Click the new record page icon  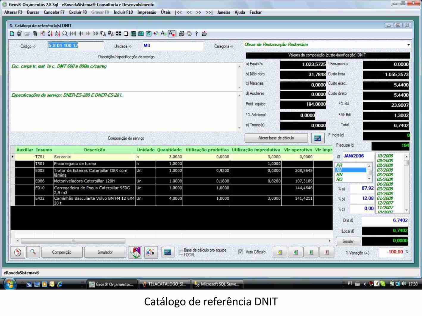coord(12,34)
